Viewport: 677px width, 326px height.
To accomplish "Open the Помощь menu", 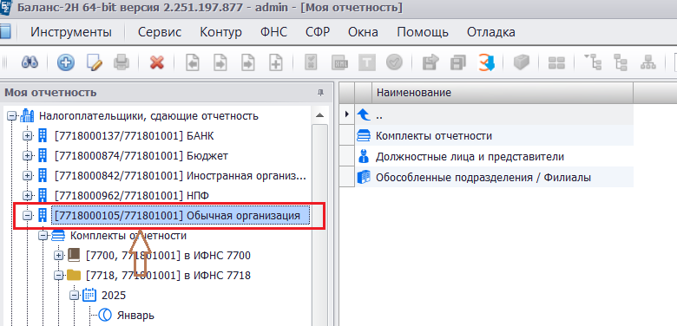I will 423,32.
